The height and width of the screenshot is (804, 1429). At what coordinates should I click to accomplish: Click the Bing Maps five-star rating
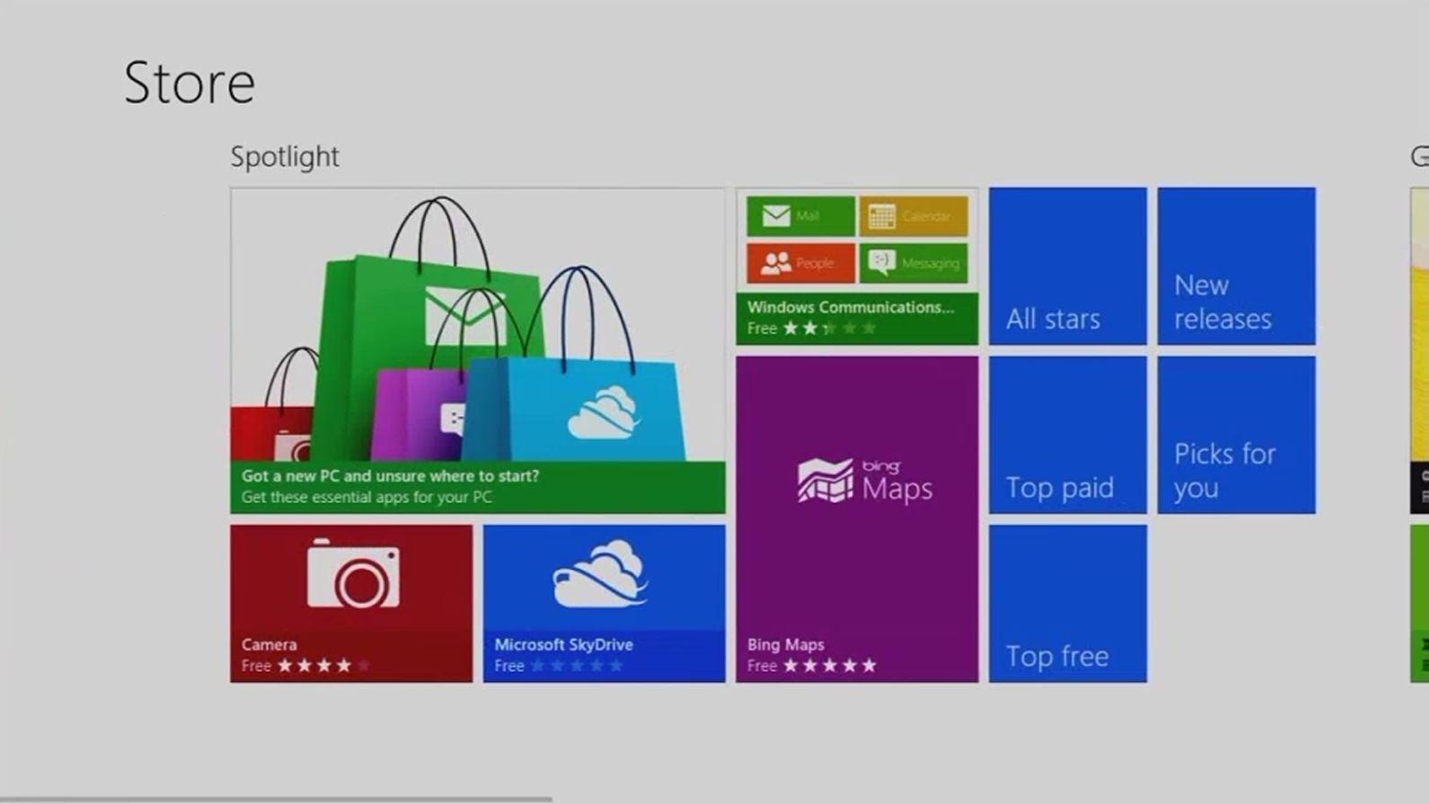pyautogui.click(x=829, y=666)
